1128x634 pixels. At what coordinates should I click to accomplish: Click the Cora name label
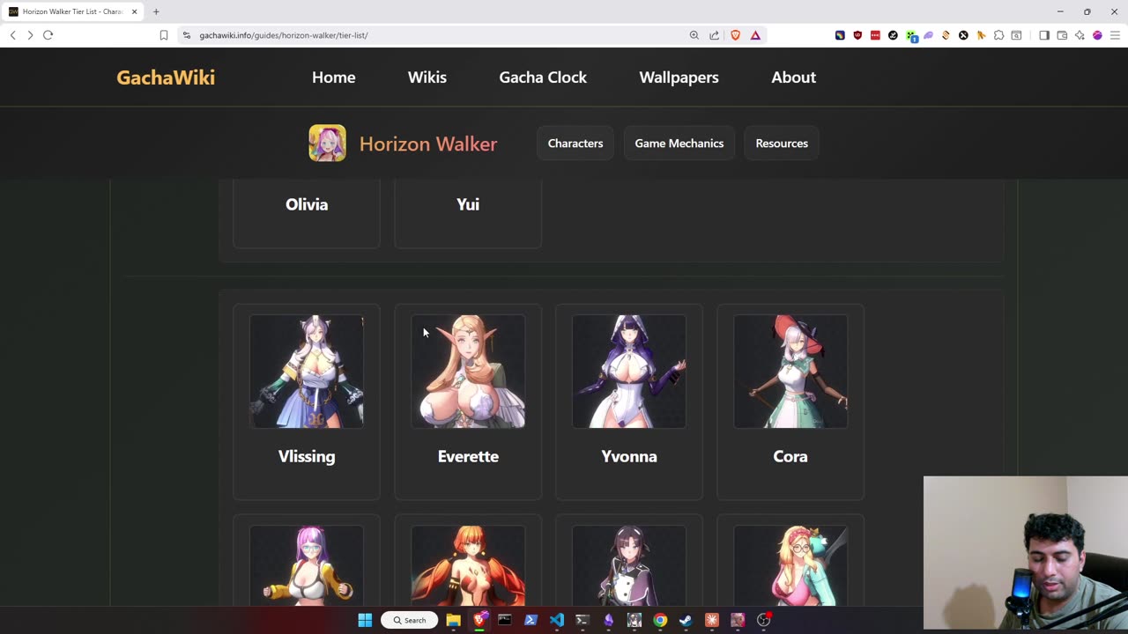pos(790,456)
